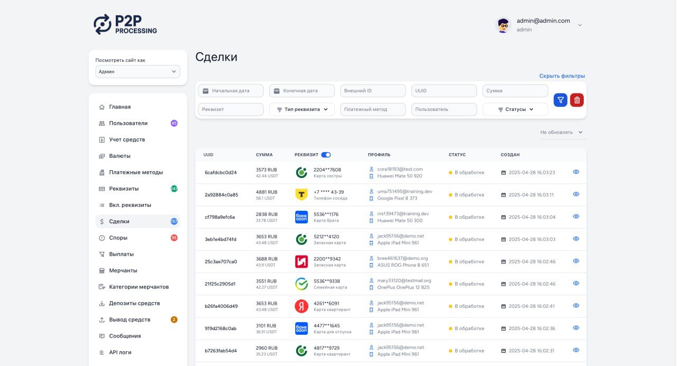Click the Tinkoff bank icon in deal 2a92884c0a85
Image resolution: width=677 pixels, height=366 pixels.
tap(301, 195)
